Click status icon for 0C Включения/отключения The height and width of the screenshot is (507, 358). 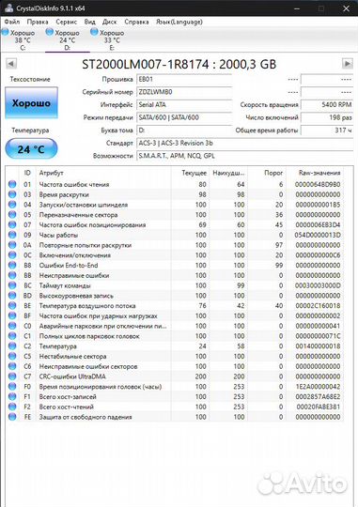pyautogui.click(x=12, y=255)
